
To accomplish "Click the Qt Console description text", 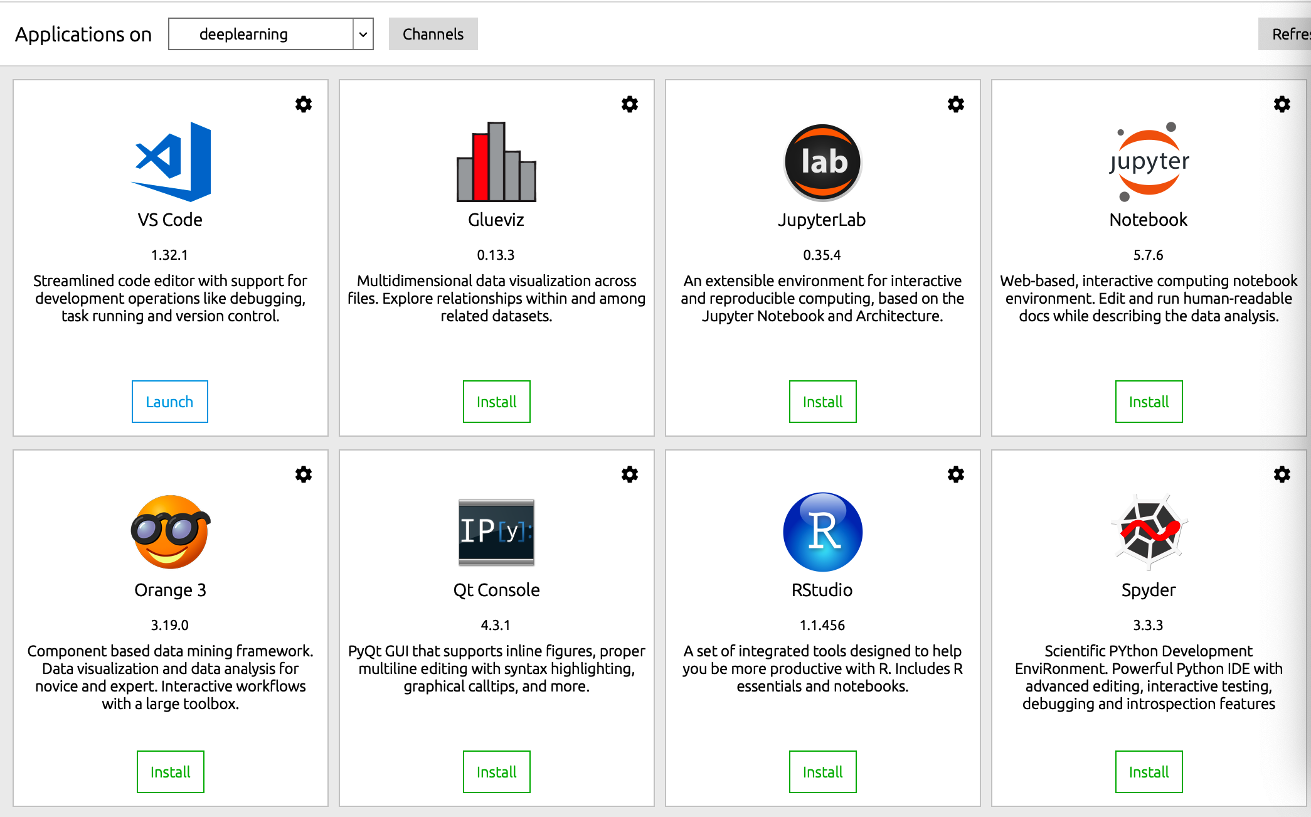I will coord(496,668).
